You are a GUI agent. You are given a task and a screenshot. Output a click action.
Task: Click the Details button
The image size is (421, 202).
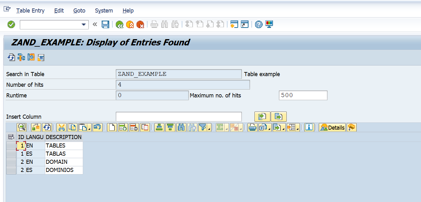pos(332,127)
